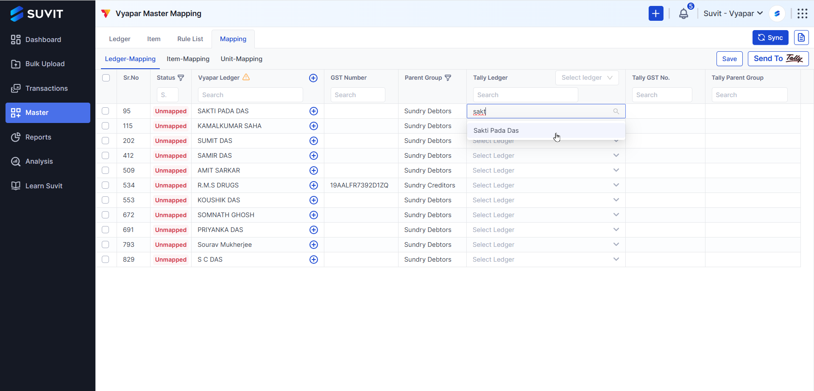Open Analysis in the sidebar
The image size is (814, 391).
click(48, 162)
